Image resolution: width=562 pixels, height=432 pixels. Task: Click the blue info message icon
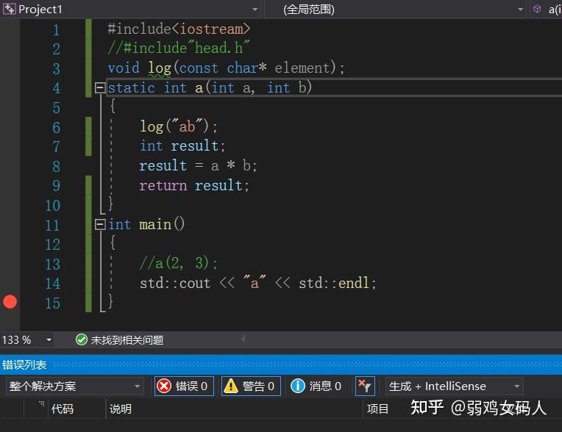297,386
